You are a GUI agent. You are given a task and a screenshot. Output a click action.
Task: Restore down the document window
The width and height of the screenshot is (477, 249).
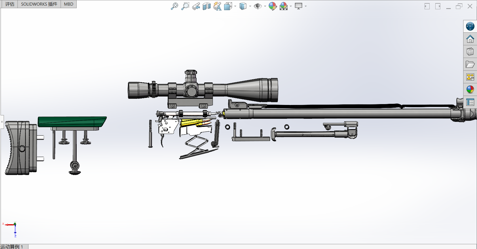[459, 6]
